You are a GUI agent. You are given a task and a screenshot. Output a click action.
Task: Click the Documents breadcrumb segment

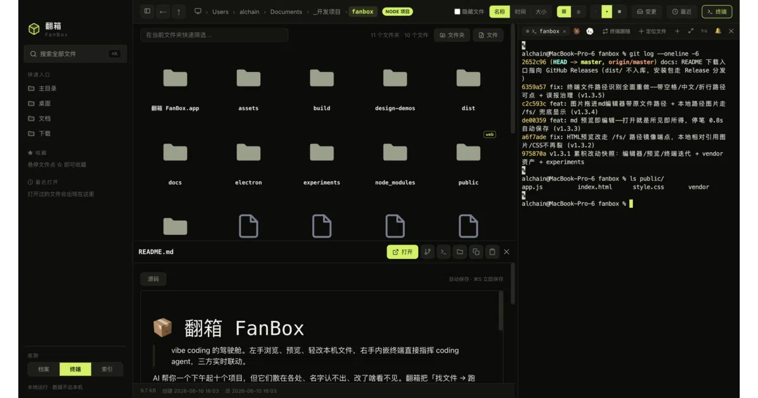click(286, 11)
